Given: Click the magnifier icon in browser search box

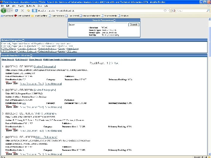Looking at the screenshot, I should pos(208,11).
